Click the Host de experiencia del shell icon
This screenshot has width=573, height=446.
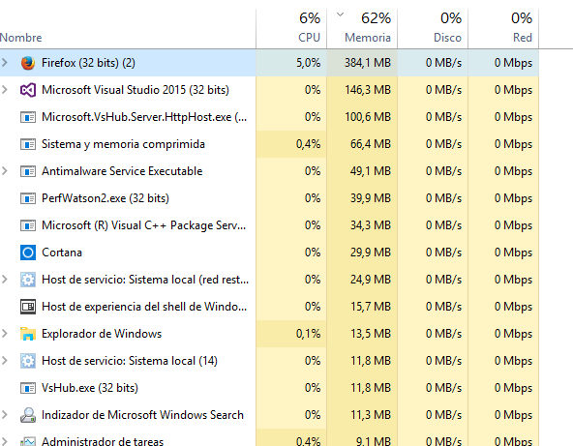click(x=28, y=307)
